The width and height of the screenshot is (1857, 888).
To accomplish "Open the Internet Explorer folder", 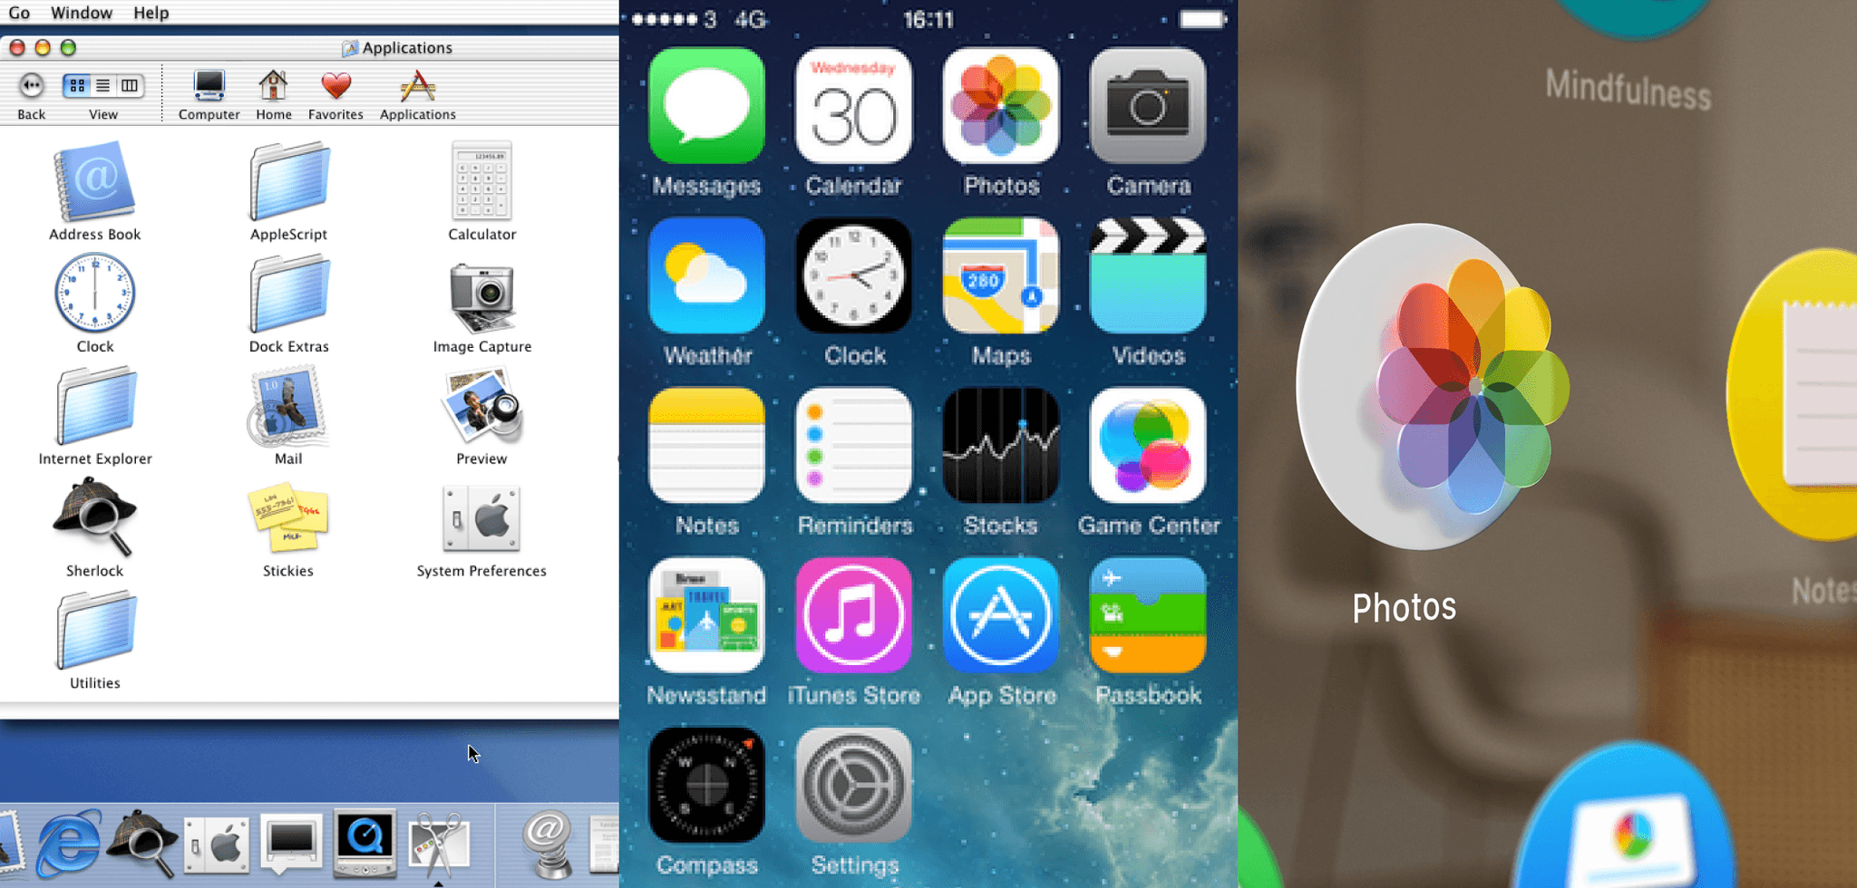I will tap(95, 407).
